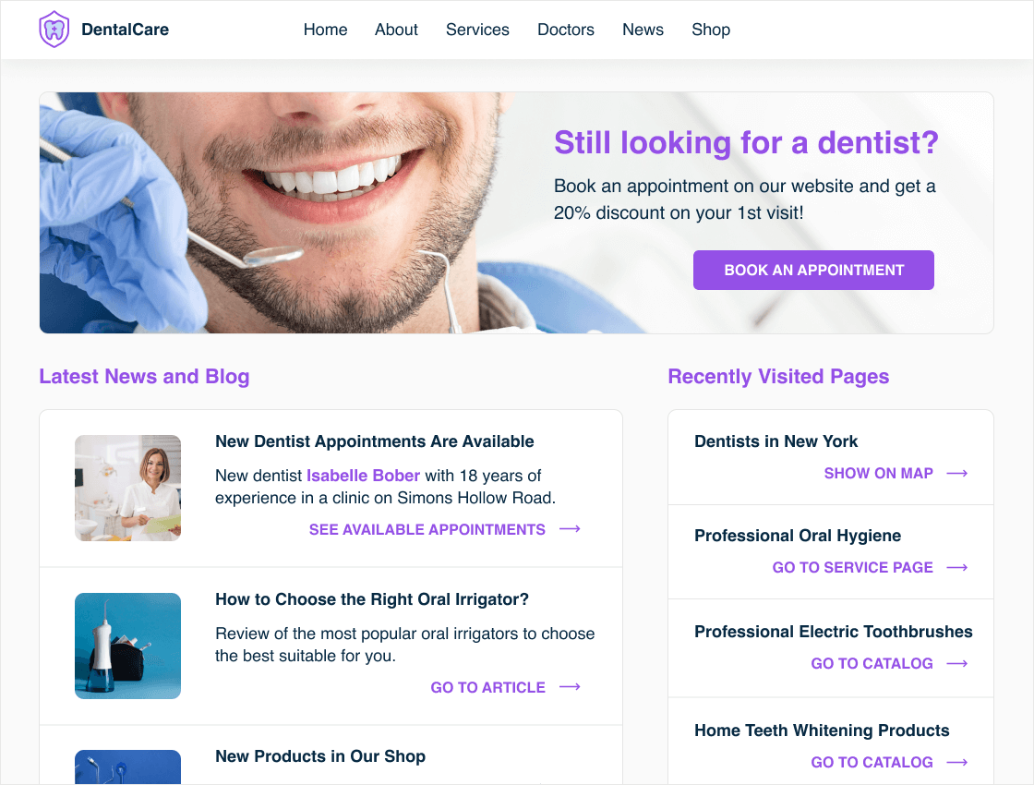1034x785 pixels.
Task: Open the Home menu item
Action: click(325, 30)
